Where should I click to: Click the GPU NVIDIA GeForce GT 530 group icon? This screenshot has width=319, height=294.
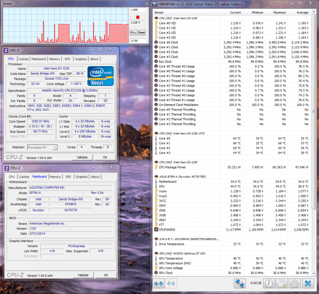tap(156, 253)
